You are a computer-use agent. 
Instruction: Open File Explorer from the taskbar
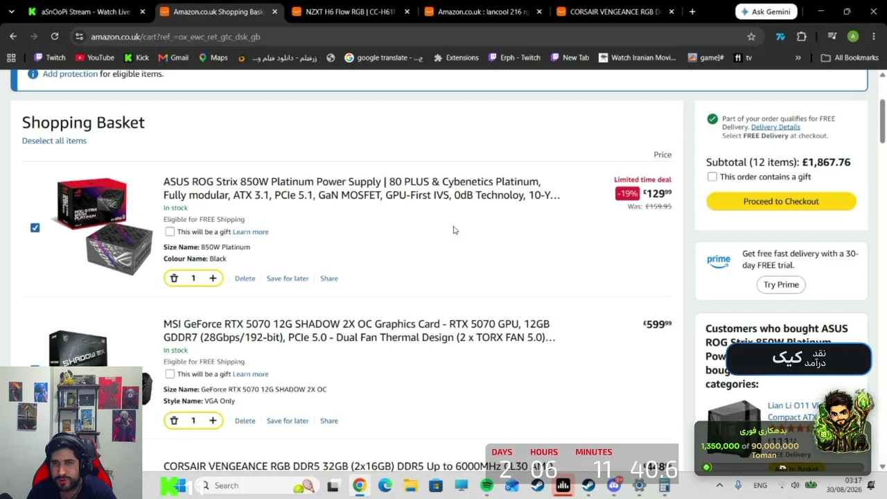click(x=410, y=485)
